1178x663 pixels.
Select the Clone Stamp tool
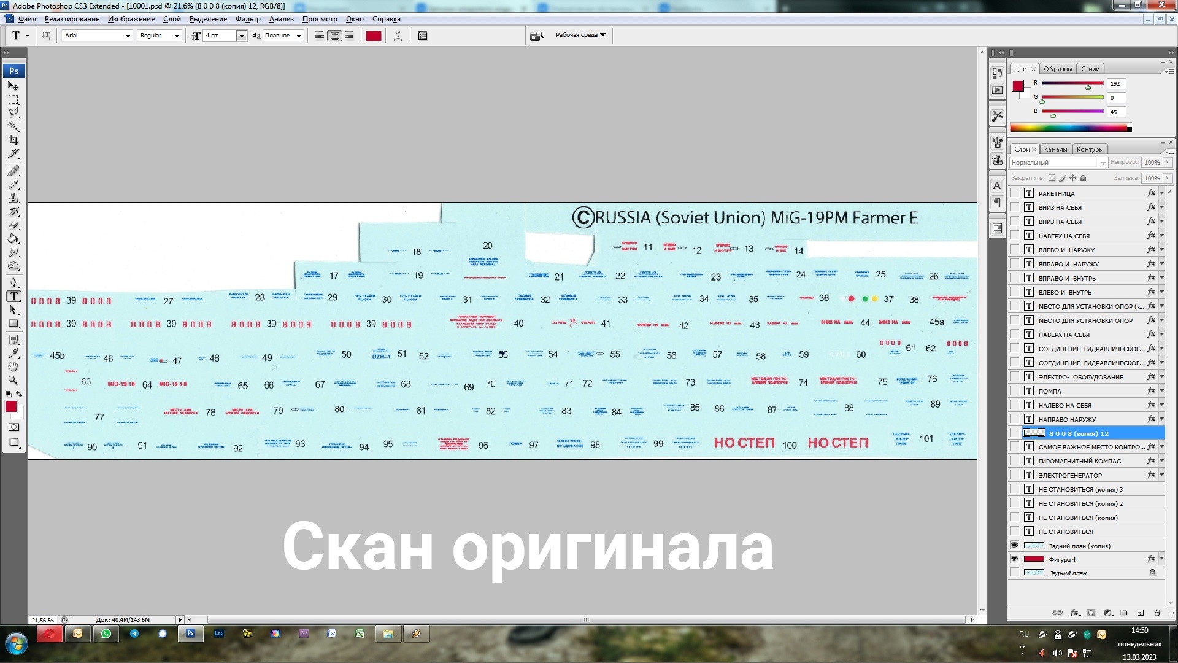(13, 198)
